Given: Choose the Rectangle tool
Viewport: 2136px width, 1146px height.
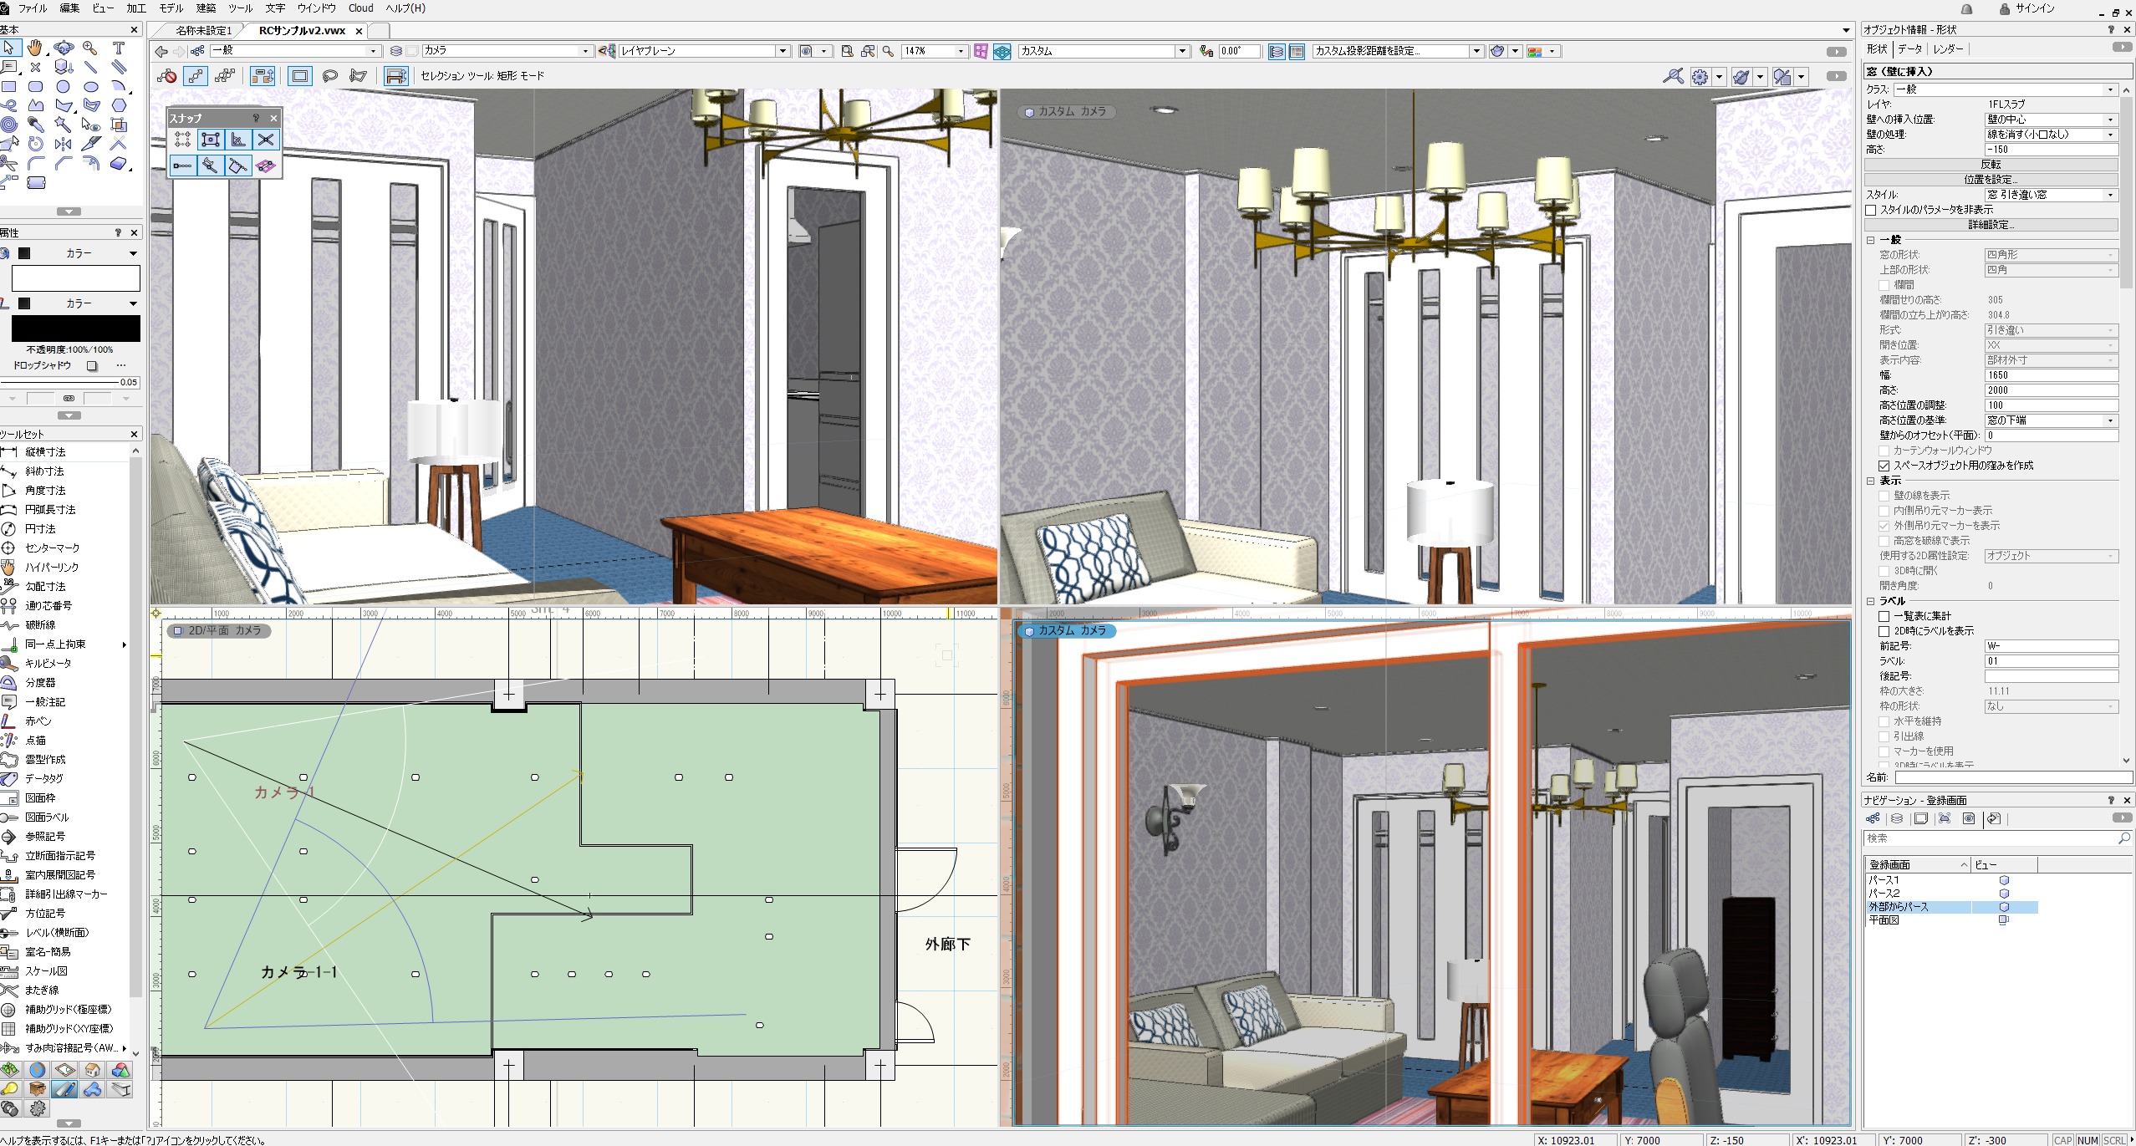Looking at the screenshot, I should click(x=10, y=86).
